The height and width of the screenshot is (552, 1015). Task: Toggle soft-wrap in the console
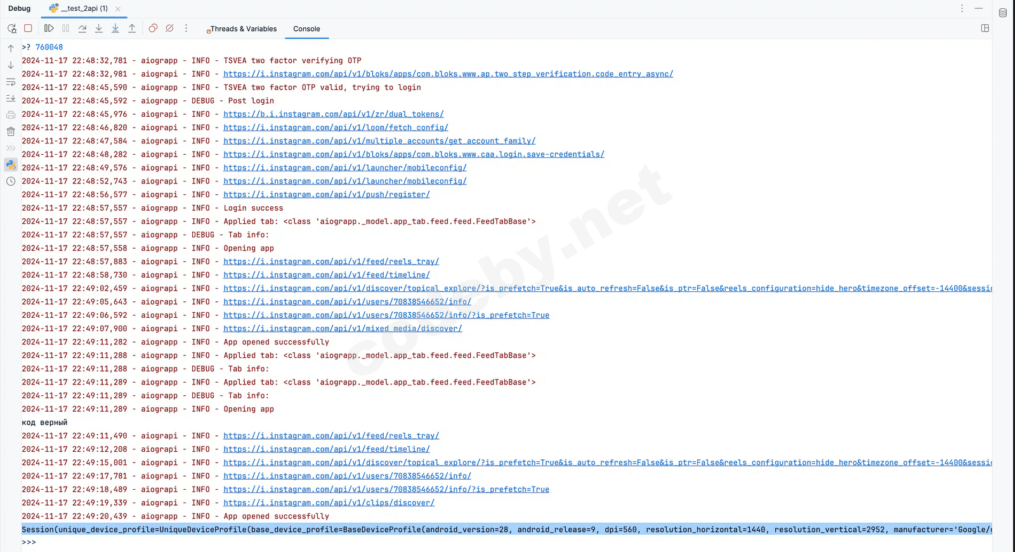click(11, 82)
